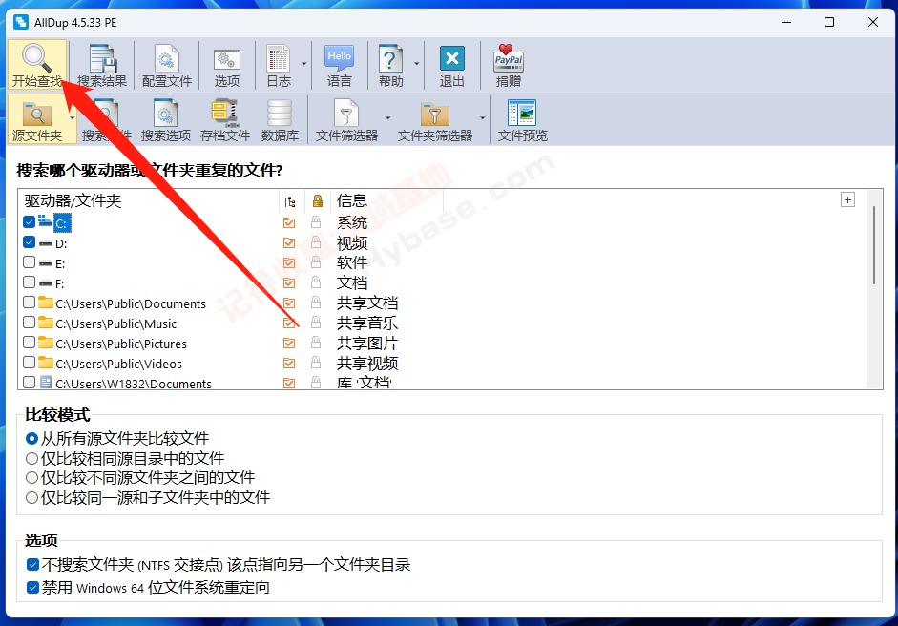
Task: Click the lock icon in Public\Pictures row
Action: [316, 343]
